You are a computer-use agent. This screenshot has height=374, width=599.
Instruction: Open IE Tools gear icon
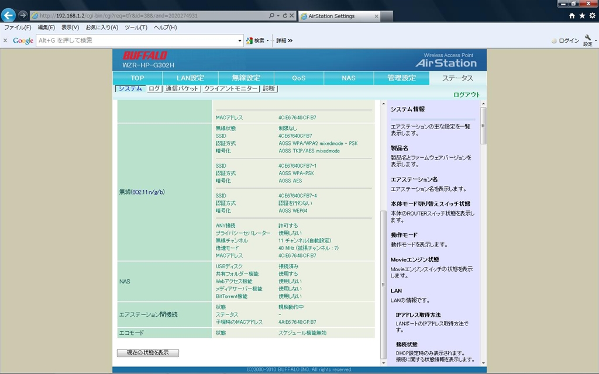(x=591, y=16)
